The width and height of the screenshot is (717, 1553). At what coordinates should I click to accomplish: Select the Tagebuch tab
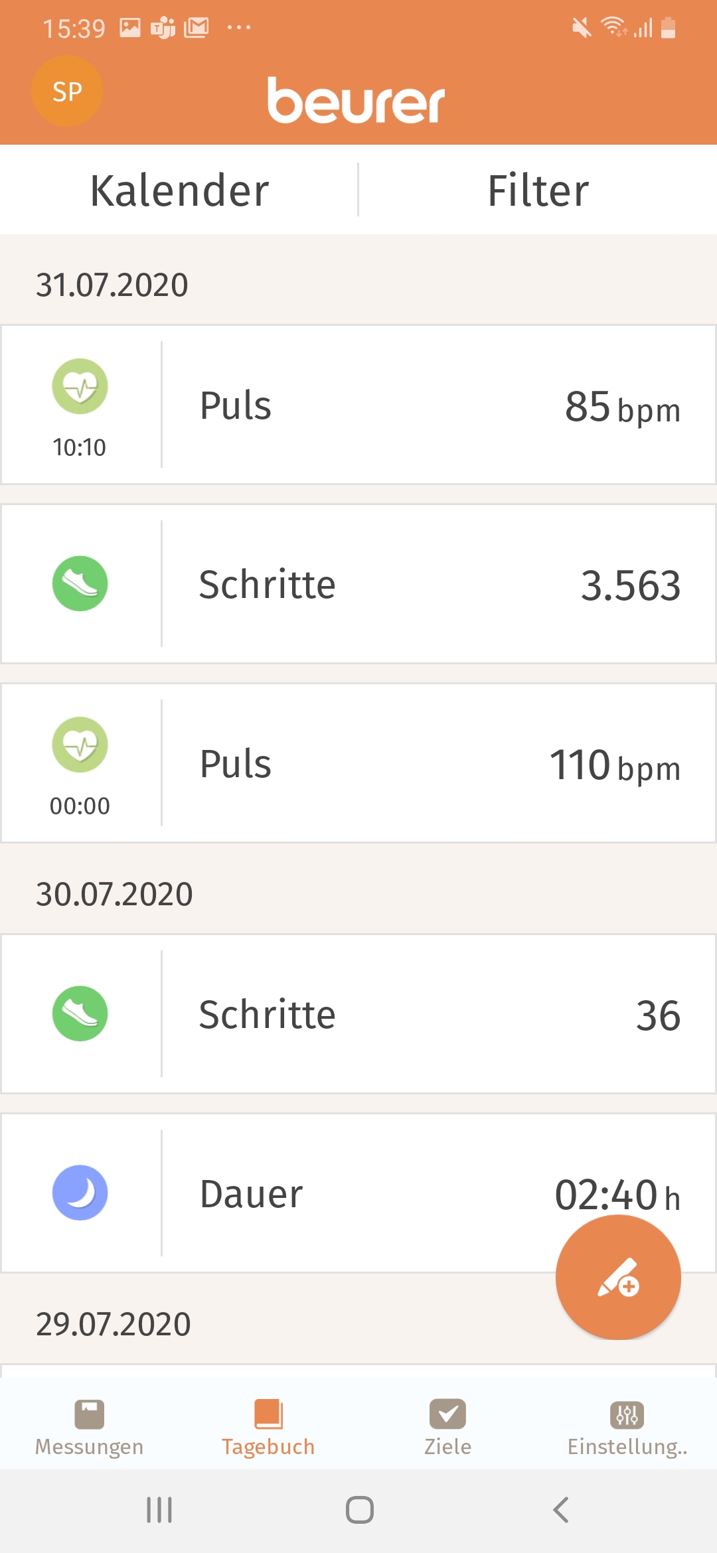click(x=268, y=1427)
